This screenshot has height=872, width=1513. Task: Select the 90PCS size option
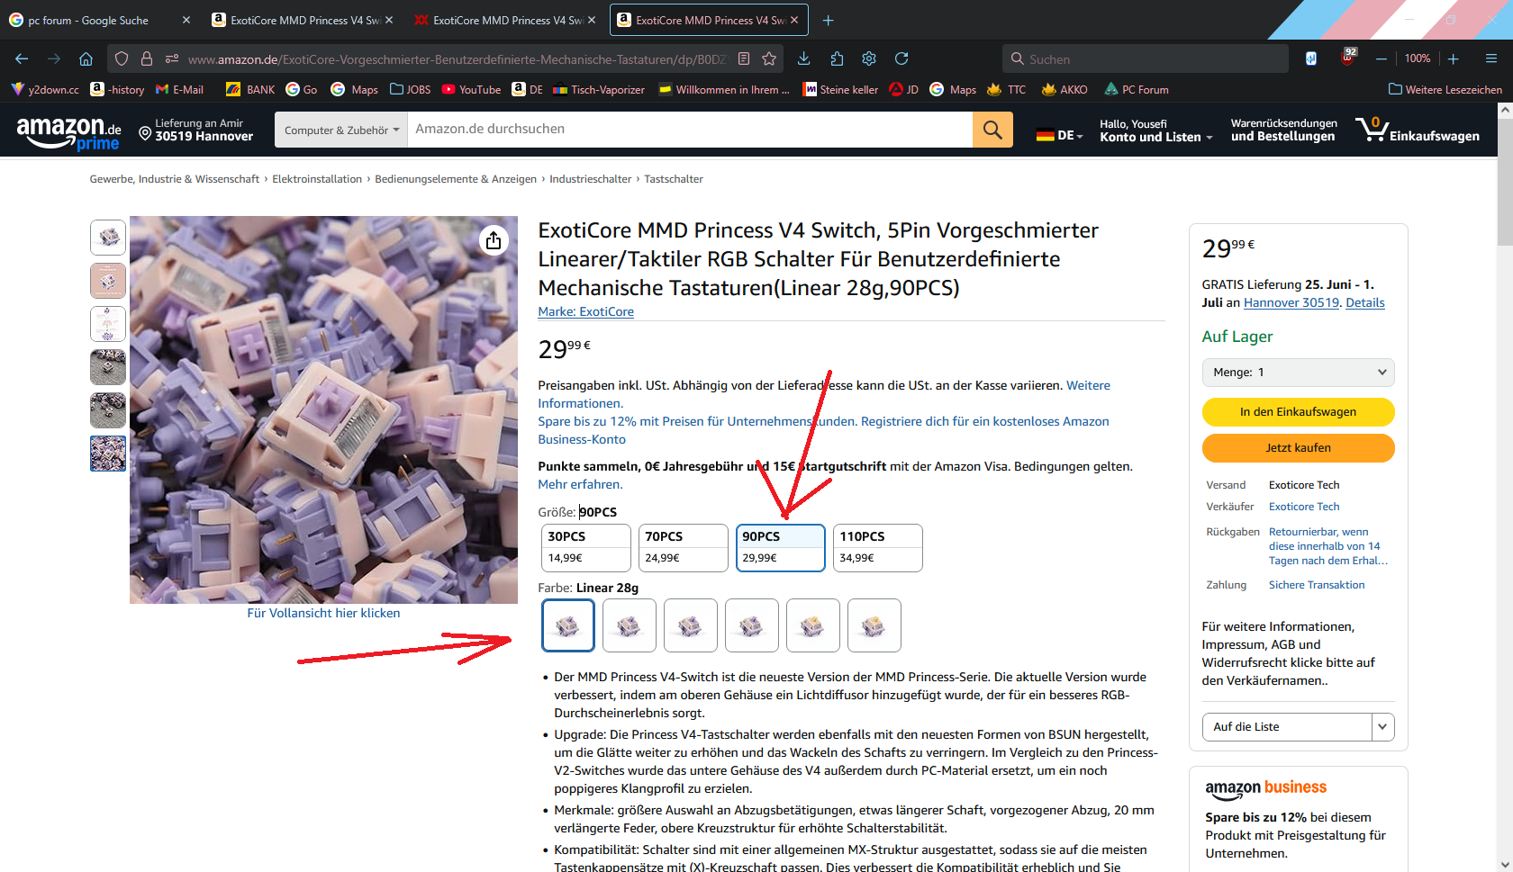point(780,547)
